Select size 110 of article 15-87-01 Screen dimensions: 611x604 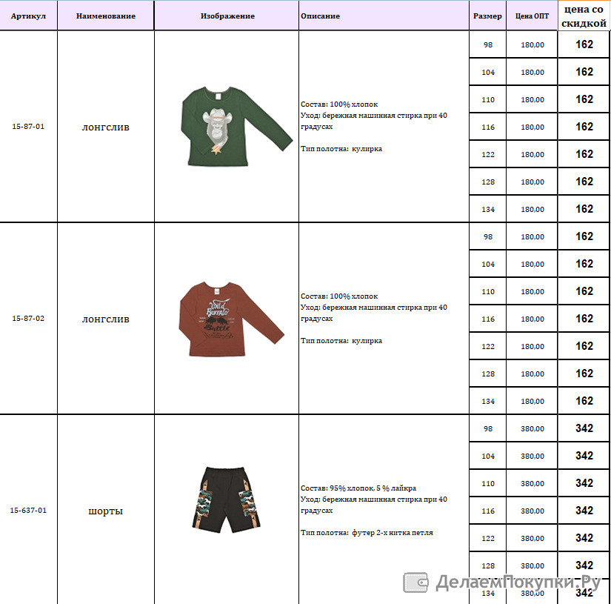coord(487,99)
